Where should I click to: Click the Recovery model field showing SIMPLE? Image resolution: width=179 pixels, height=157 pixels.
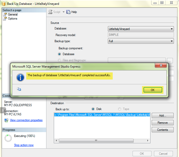click(141, 35)
